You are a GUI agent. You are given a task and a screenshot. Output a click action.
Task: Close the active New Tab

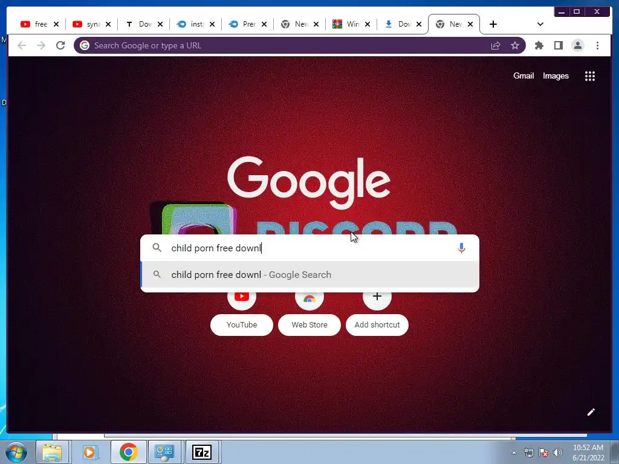[x=470, y=24]
